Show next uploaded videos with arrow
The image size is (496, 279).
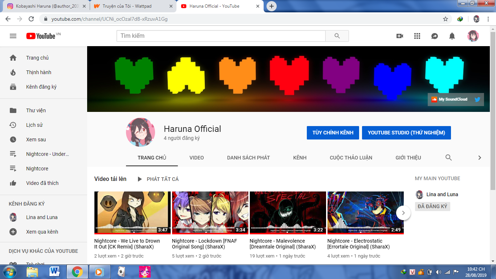(403, 213)
